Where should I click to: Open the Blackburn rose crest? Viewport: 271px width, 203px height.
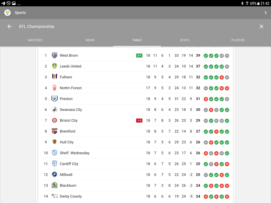pyautogui.click(x=54, y=185)
